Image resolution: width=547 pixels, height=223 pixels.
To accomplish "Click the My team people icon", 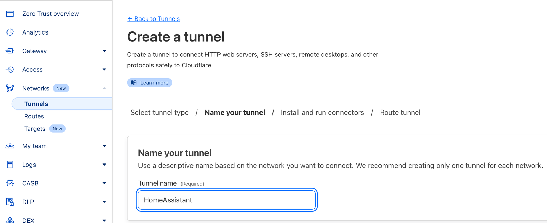I will [10, 146].
